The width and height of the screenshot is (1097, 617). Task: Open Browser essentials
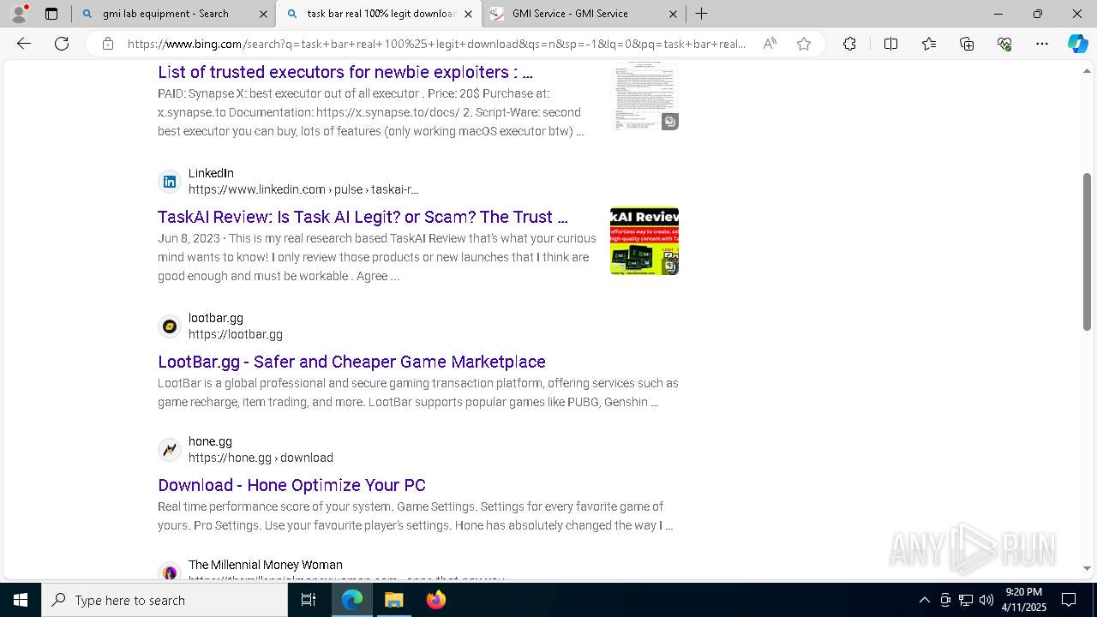[1004, 44]
